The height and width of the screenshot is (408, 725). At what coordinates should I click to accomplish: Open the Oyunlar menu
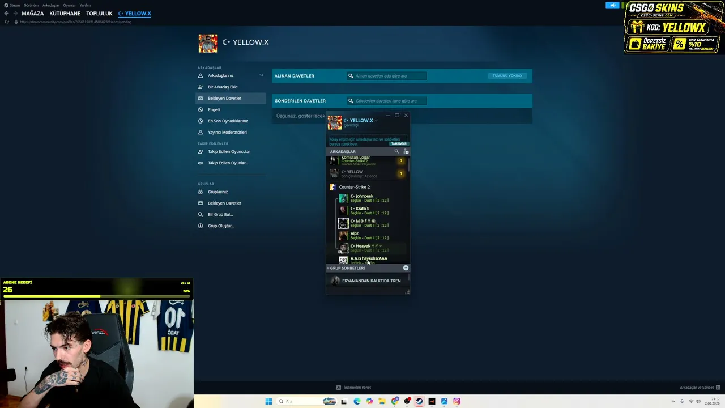(70, 5)
